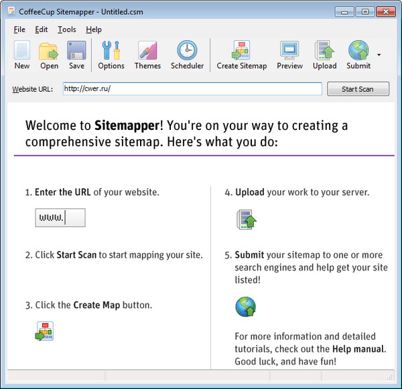402x389 pixels.
Task: Click the 'Start Scan' bold text in step 2
Action: [76, 254]
